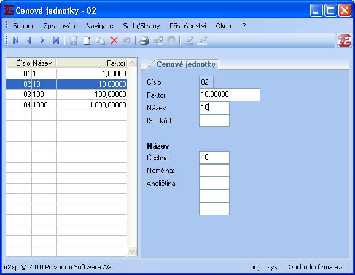Create new record blank page icon
The height and width of the screenshot is (275, 355).
pyautogui.click(x=87, y=41)
